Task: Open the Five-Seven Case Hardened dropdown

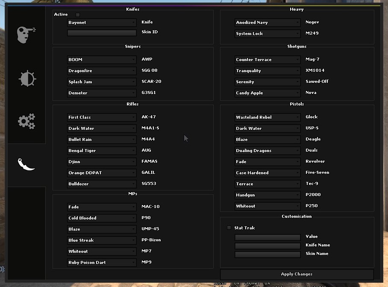Action: coord(267,173)
